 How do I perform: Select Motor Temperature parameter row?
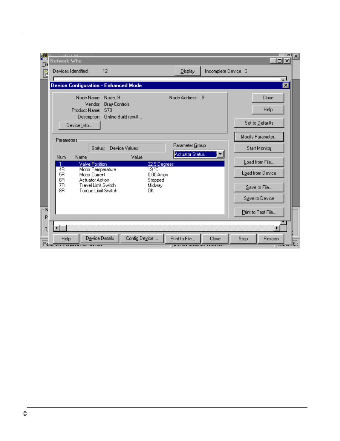140,170
